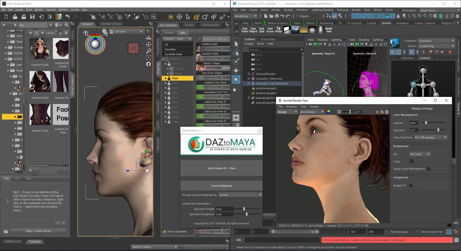Enable the FG checkbox in Arnold Render View
This screenshot has width=461, height=251.
(411, 186)
